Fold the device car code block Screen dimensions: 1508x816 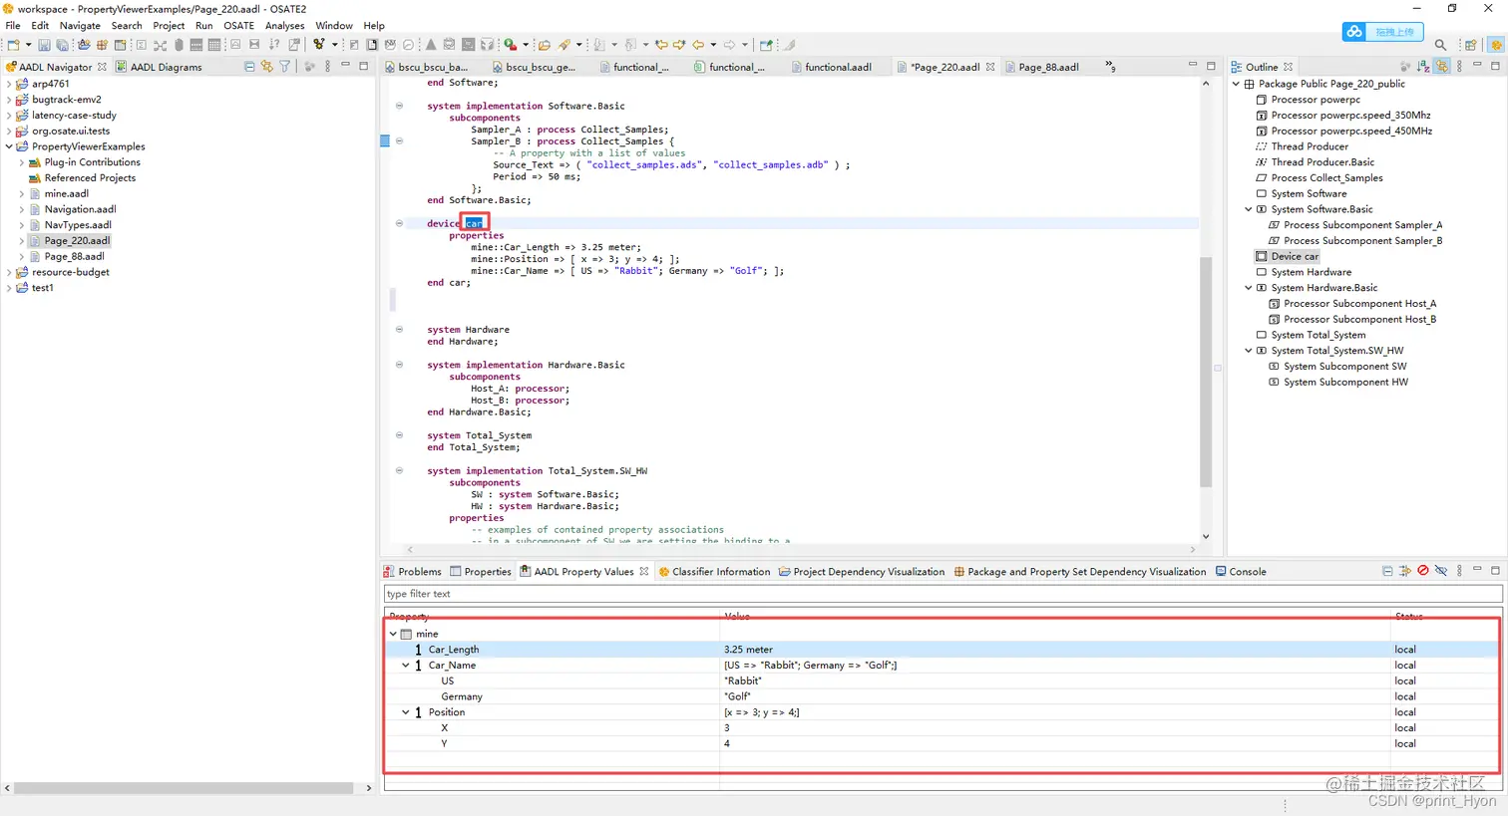399,223
